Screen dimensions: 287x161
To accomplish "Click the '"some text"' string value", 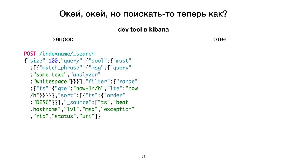I will tap(50, 74).
